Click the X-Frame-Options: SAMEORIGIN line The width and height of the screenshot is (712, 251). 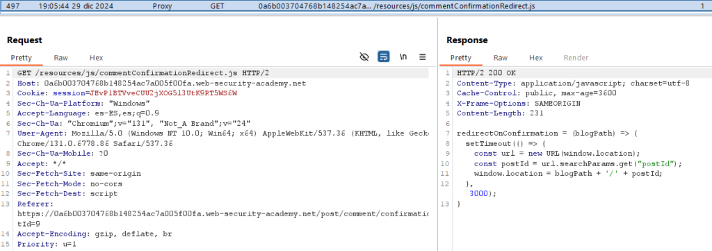519,103
